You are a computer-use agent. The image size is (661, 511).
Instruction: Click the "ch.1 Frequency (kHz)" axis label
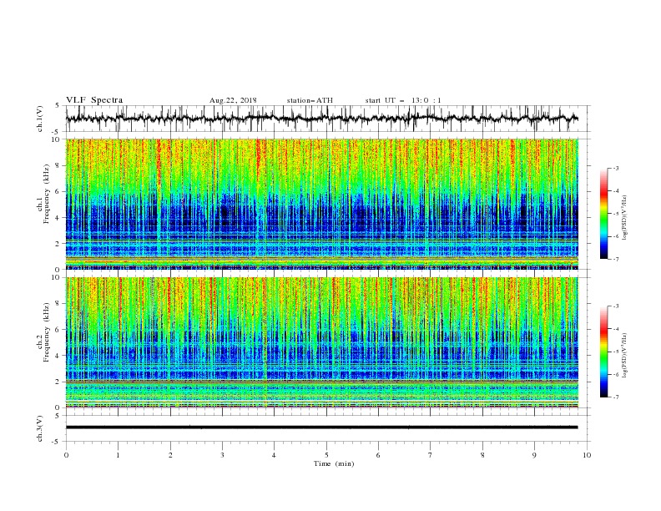point(43,192)
